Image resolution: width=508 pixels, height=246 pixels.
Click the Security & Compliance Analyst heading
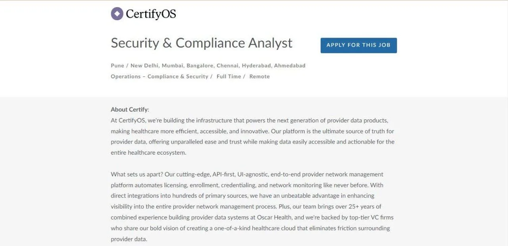[x=202, y=43]
